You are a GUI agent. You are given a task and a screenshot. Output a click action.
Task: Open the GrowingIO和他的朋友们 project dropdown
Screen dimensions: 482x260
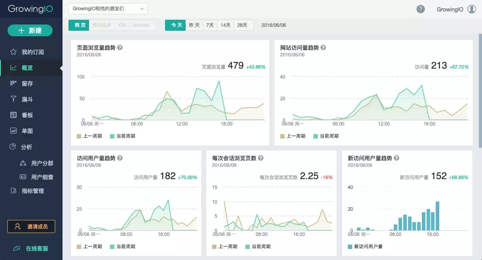(108, 8)
